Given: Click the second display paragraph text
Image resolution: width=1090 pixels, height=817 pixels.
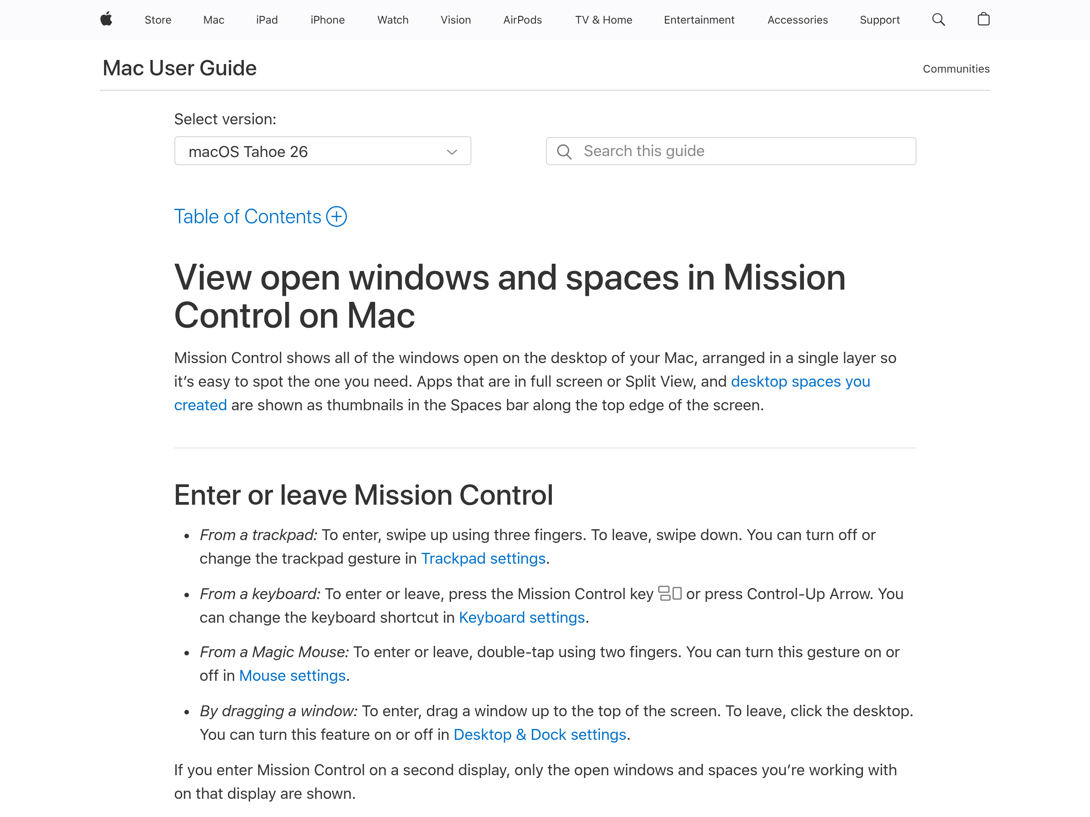Looking at the screenshot, I should coord(535,782).
